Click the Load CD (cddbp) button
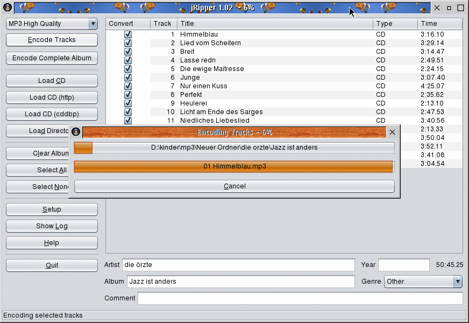Image resolution: width=469 pixels, height=323 pixels. (52, 114)
